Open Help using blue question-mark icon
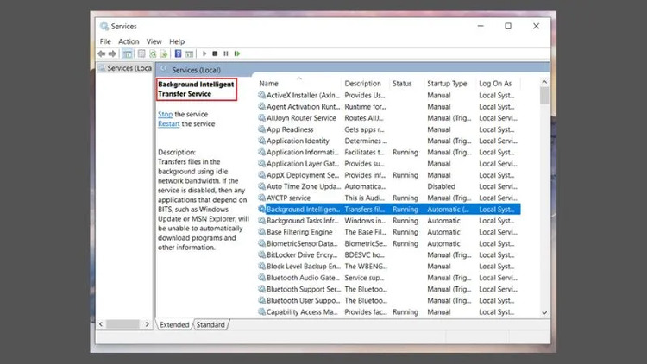Image resolution: width=647 pixels, height=364 pixels. [x=178, y=53]
